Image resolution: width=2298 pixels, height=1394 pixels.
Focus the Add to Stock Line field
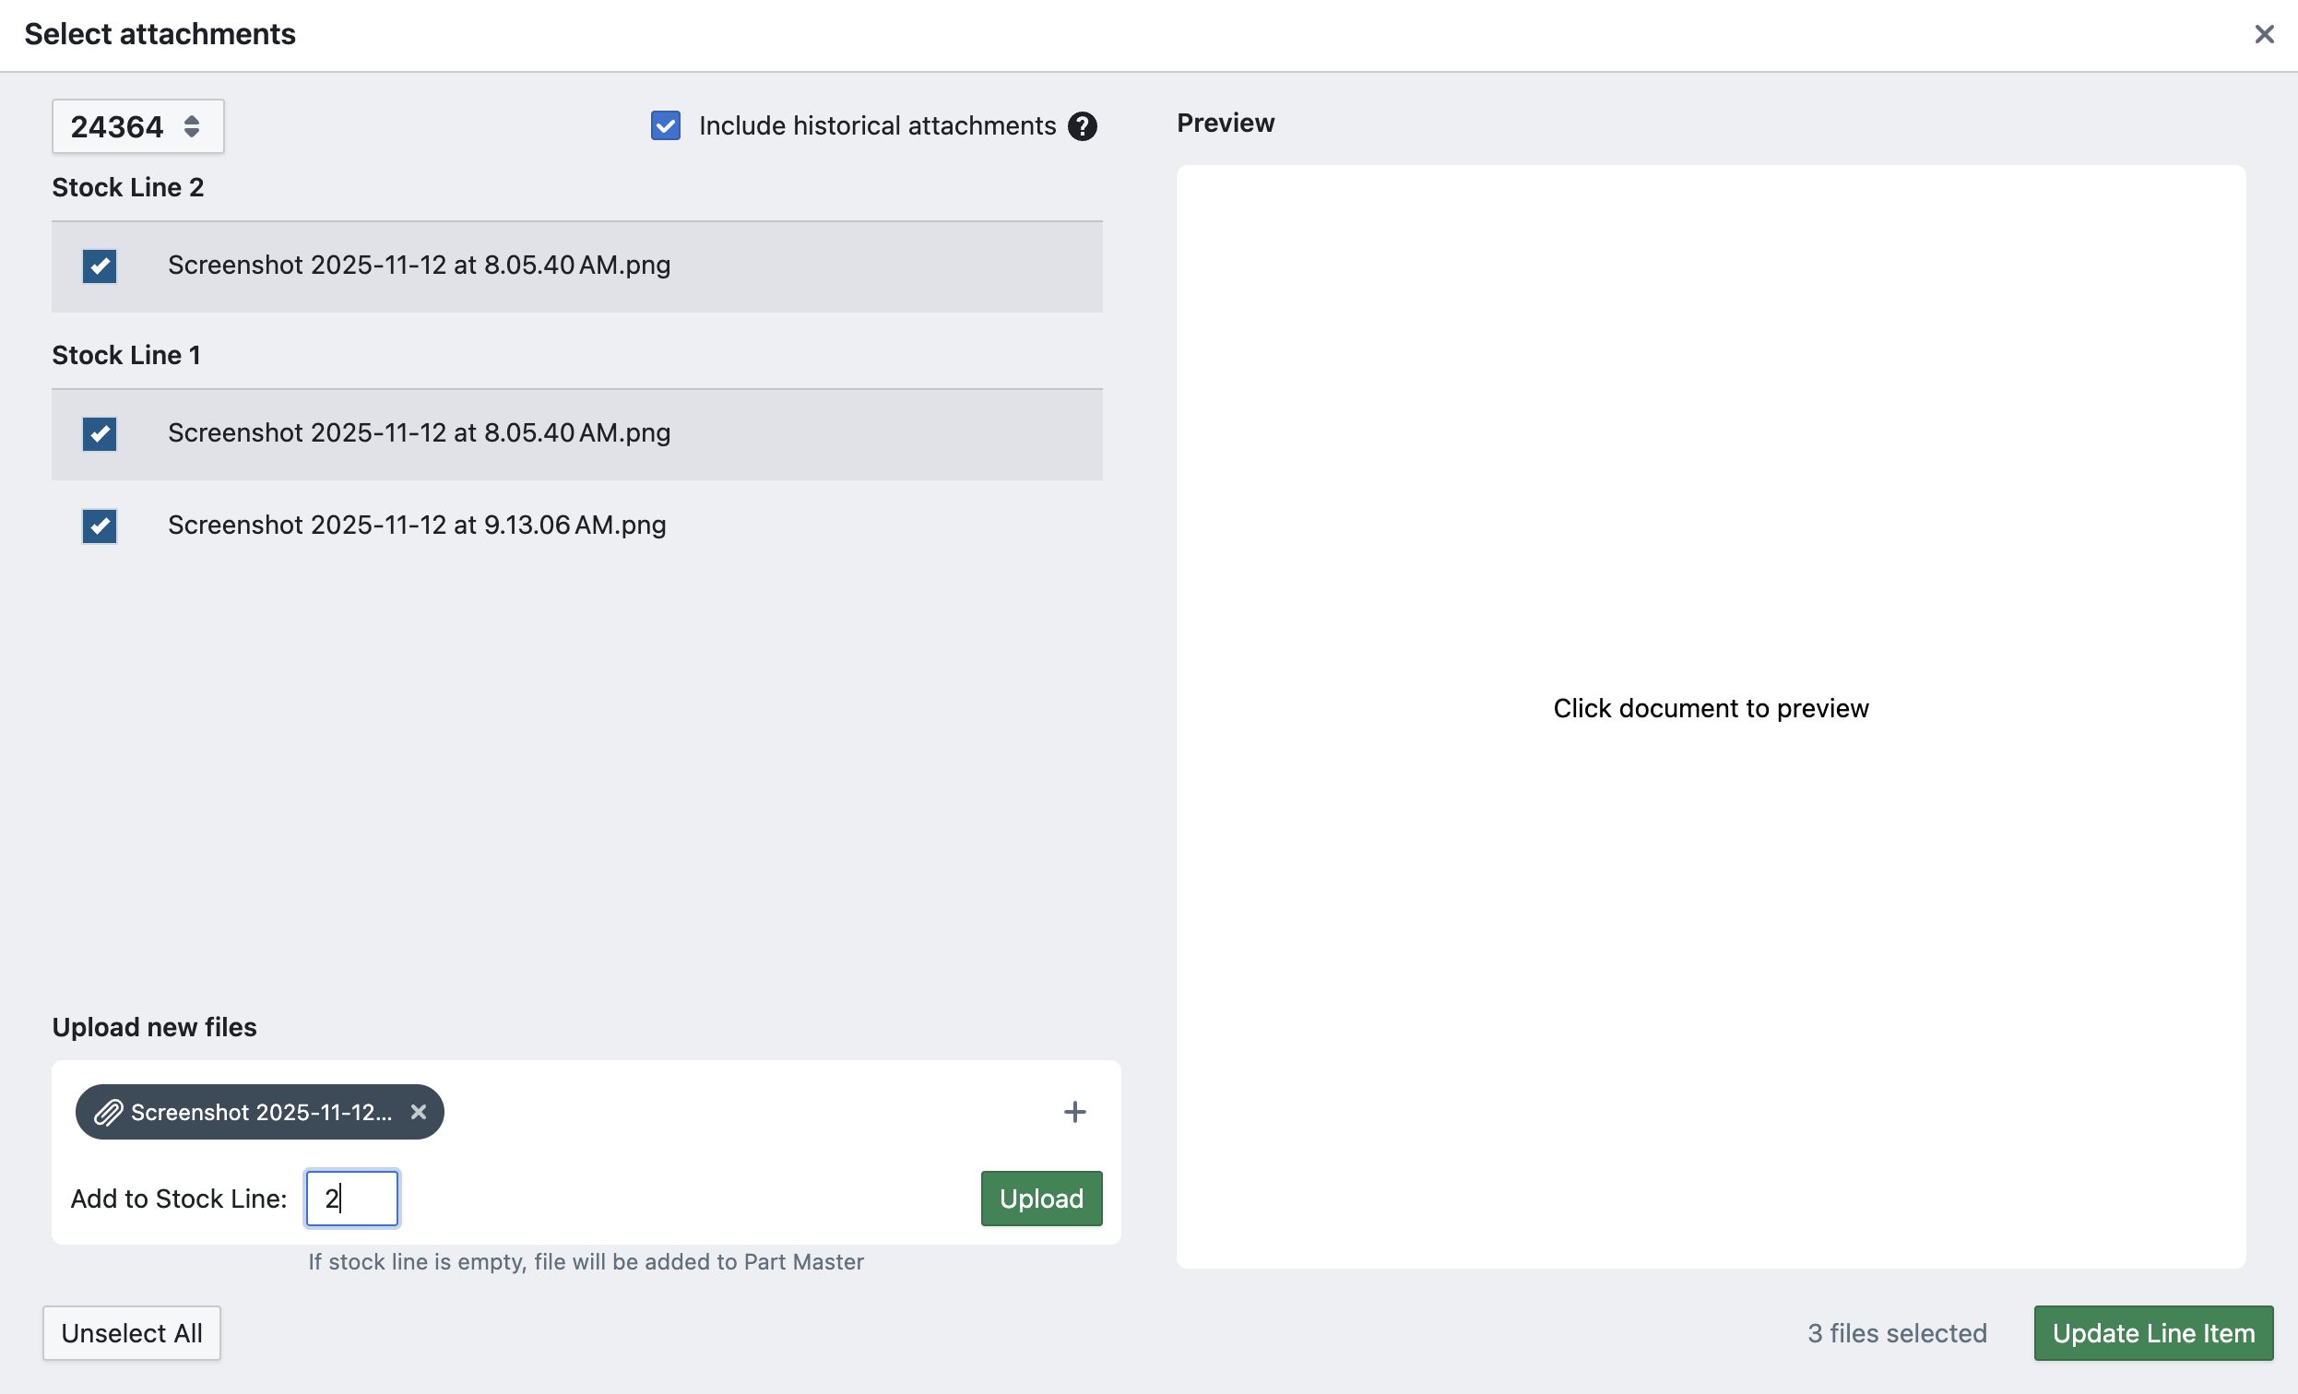pos(352,1199)
